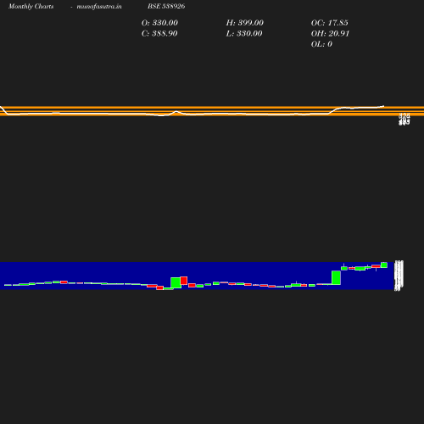Click the large green candle mid-chart
The height and width of the screenshot is (424, 424).
(x=176, y=282)
